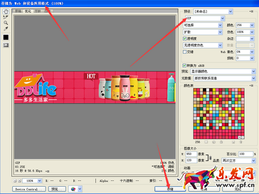This screenshot has height=194, width=259.
Task: Enable the 交错 interlaced checkbox
Action: point(185,52)
